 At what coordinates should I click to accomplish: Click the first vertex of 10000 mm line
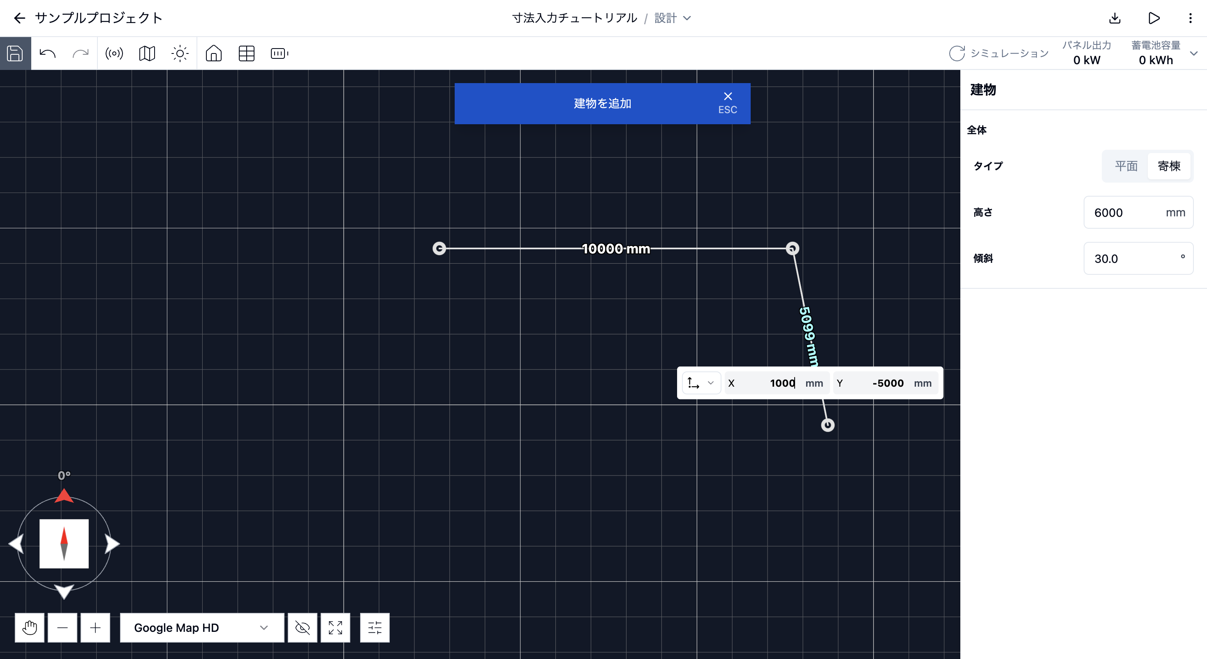coord(439,248)
